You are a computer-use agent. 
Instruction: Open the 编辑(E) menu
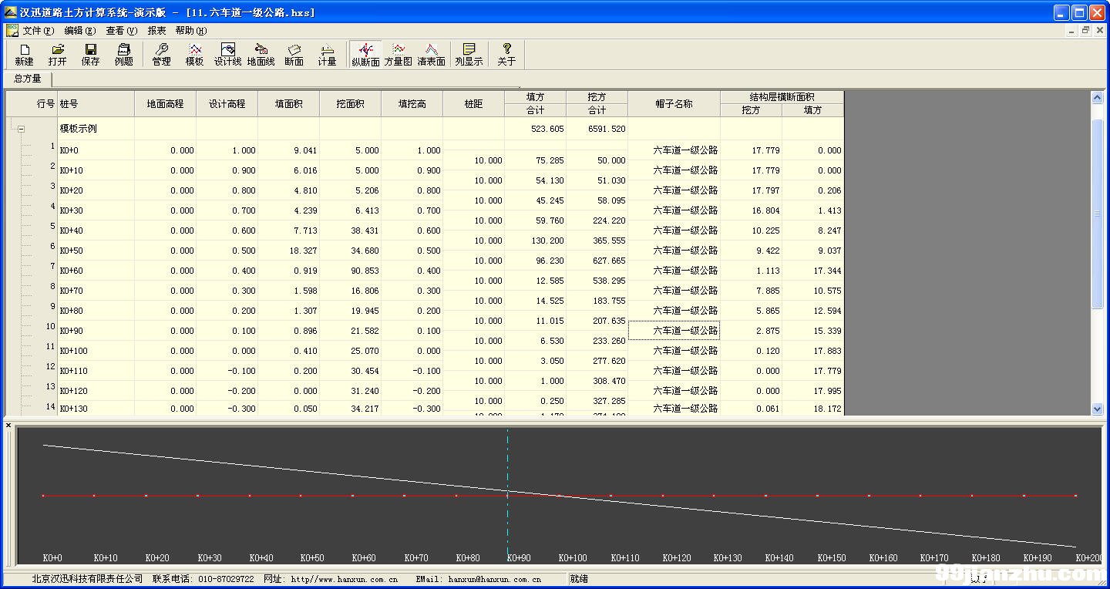(80, 31)
